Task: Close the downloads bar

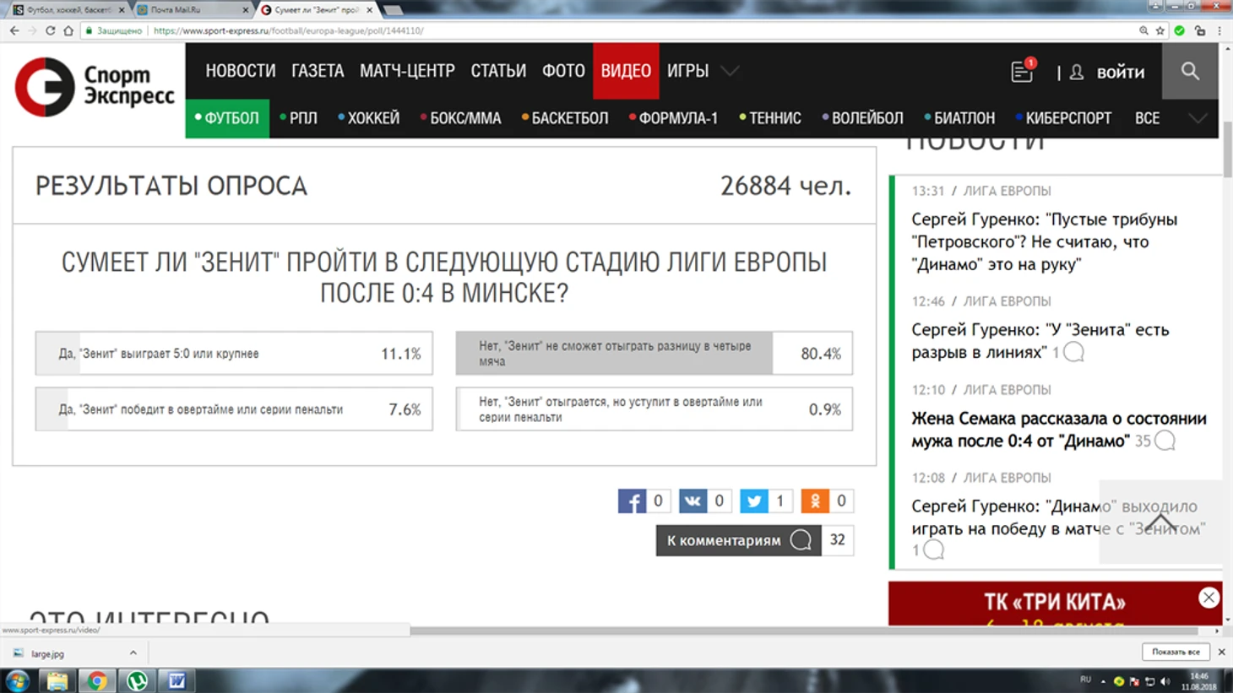Action: click(1221, 652)
